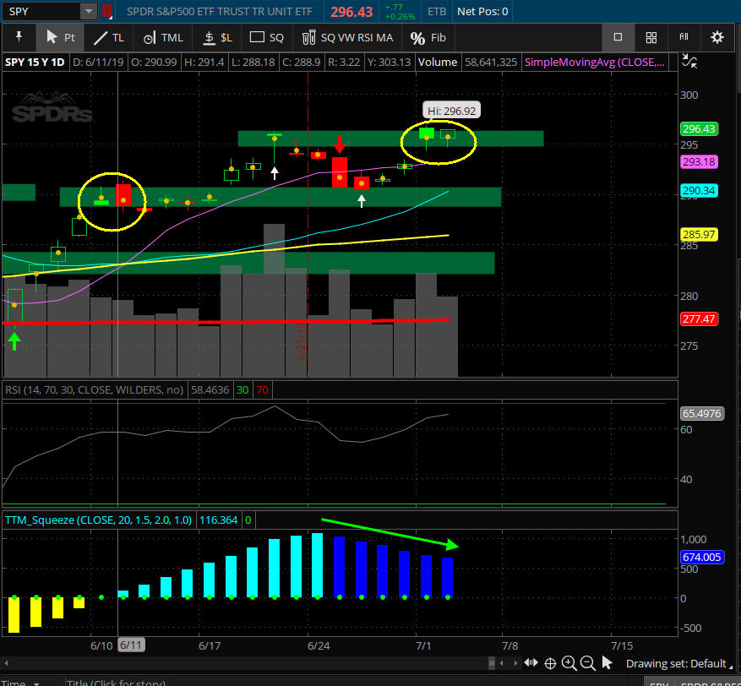Switch to the multi-chart grid layout

(x=651, y=37)
